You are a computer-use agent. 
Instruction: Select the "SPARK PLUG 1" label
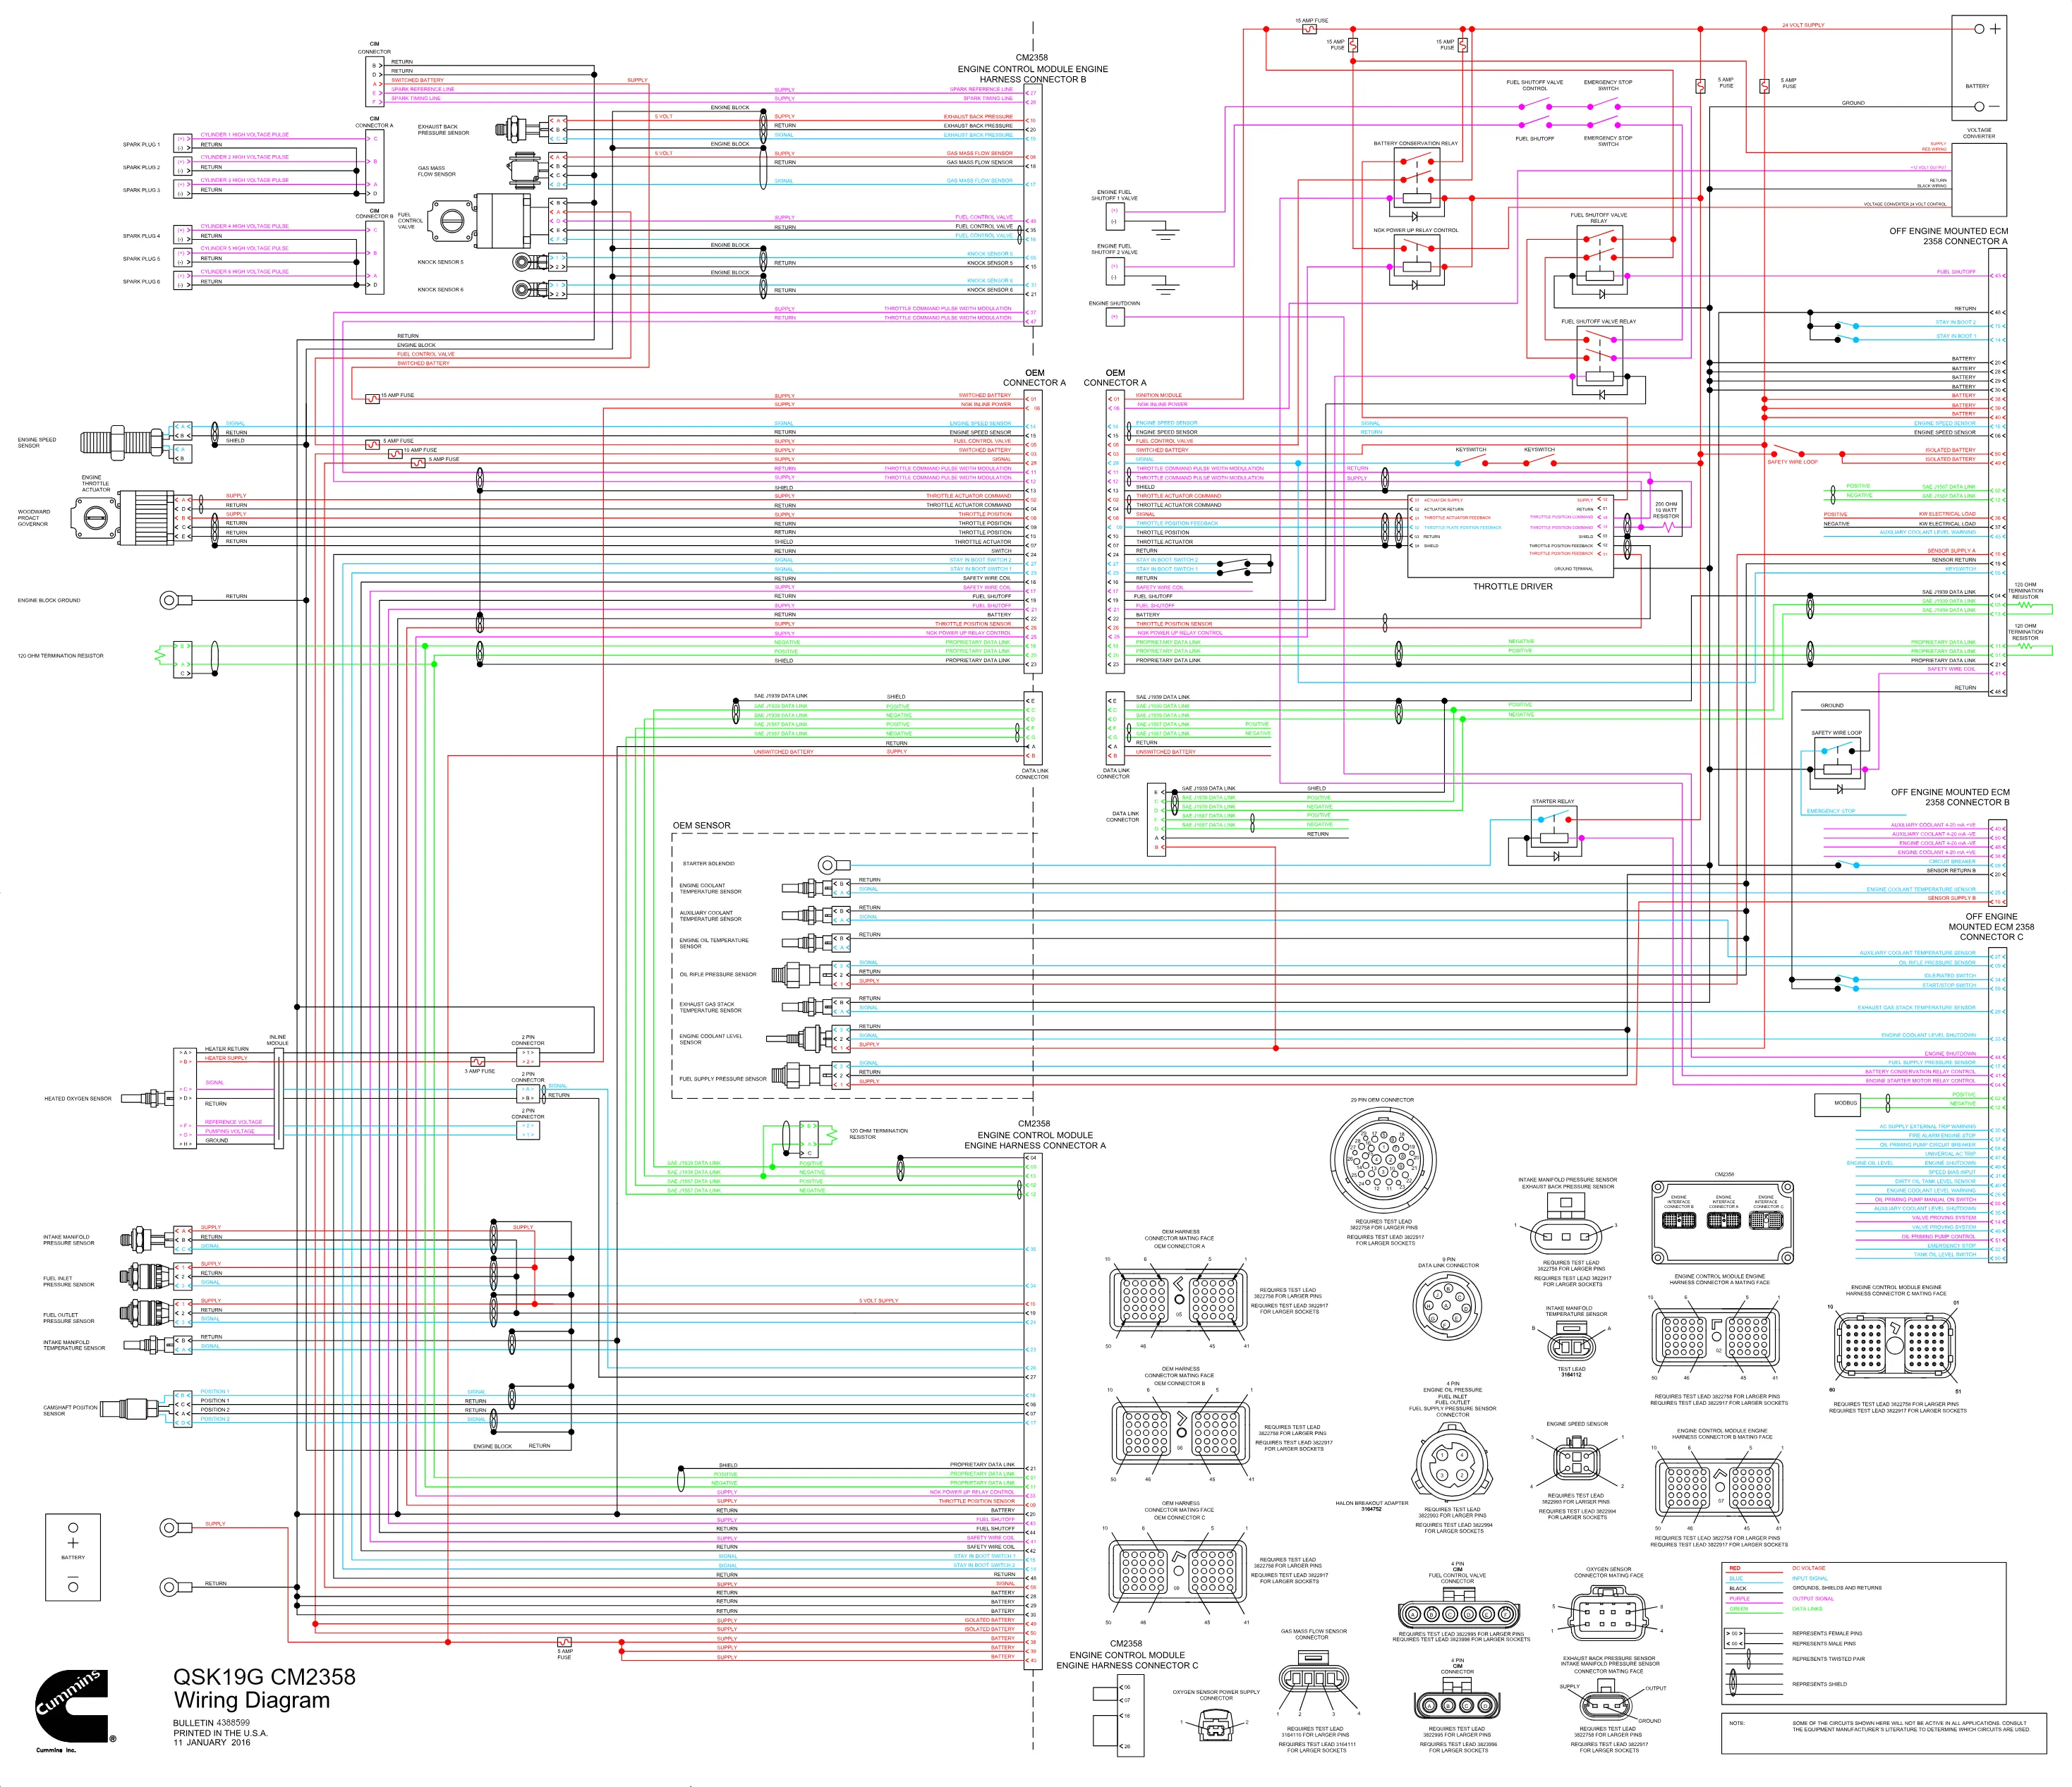point(141,144)
